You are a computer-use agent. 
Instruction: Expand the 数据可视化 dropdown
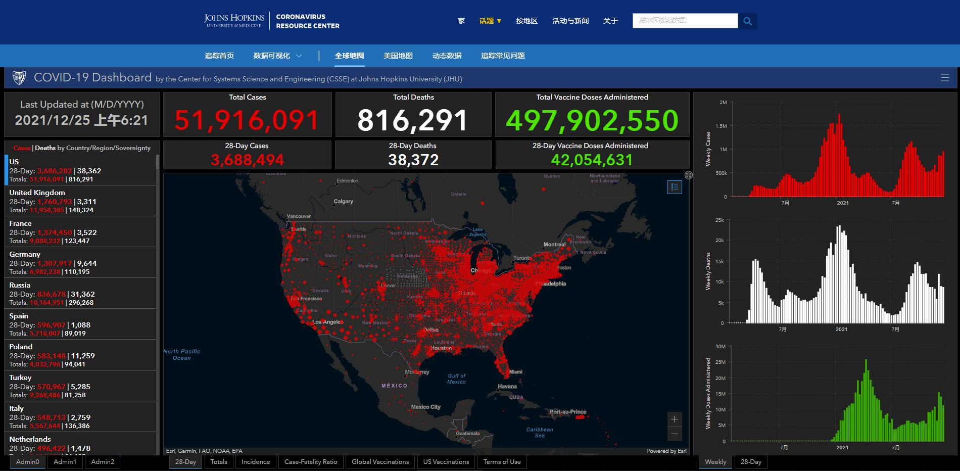[277, 56]
